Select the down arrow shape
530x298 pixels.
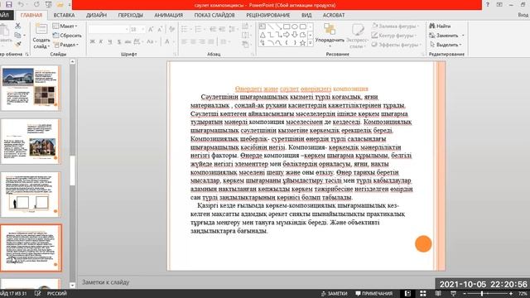(x=295, y=35)
